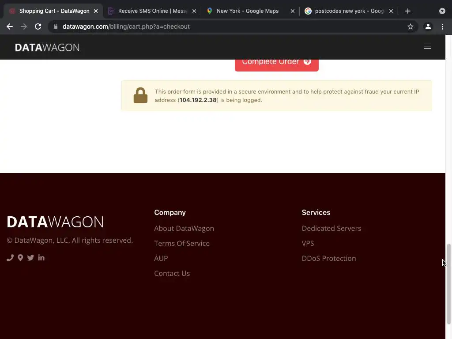The height and width of the screenshot is (339, 452).
Task: Close the Shopping Cart - DataWagon tab
Action: 96,11
